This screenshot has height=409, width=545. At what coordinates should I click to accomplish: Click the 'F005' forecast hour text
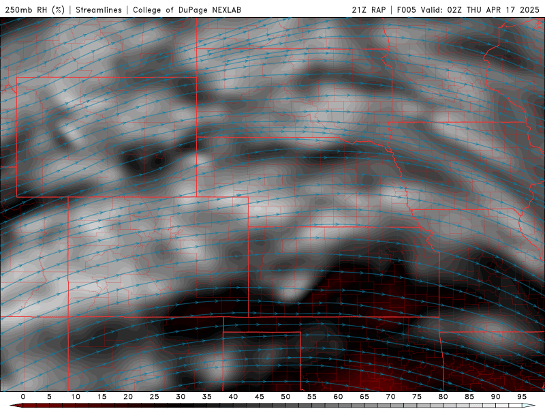406,10
